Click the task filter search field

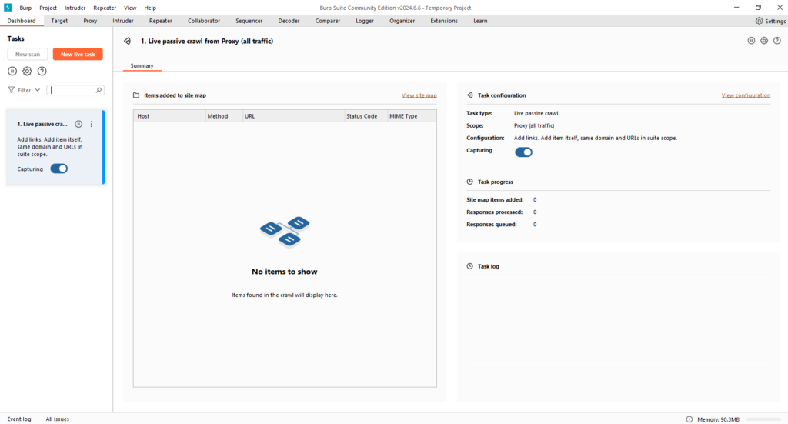[73, 90]
